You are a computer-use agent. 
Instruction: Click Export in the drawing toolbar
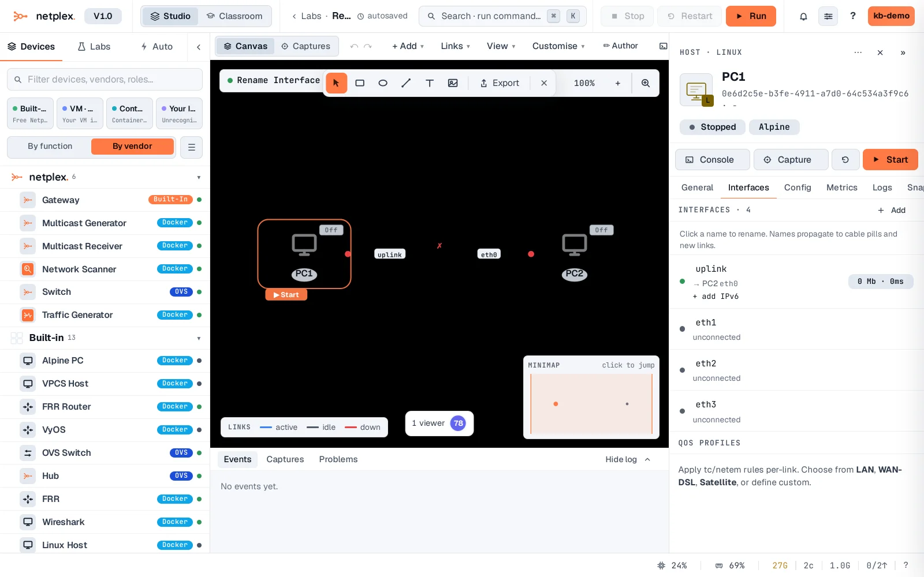click(x=500, y=83)
